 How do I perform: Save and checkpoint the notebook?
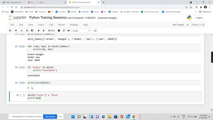point(10,31)
